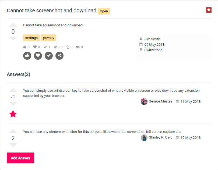This screenshot has height=170, width=218.
Task: Upvote George Mestas's answer
Action: [x=13, y=90]
